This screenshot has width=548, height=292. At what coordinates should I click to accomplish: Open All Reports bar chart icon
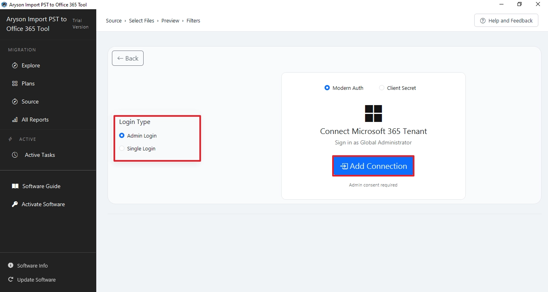pos(15,120)
